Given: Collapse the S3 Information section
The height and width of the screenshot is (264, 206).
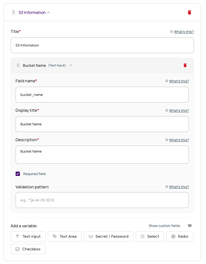Looking at the screenshot, I should point(48,12).
